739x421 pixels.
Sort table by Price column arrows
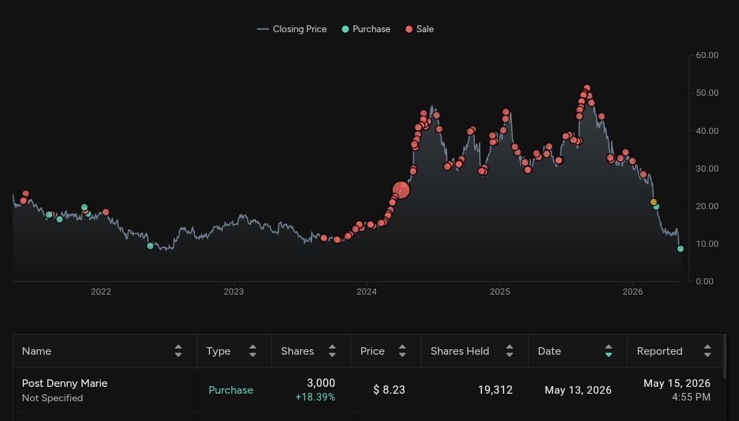[x=402, y=351]
